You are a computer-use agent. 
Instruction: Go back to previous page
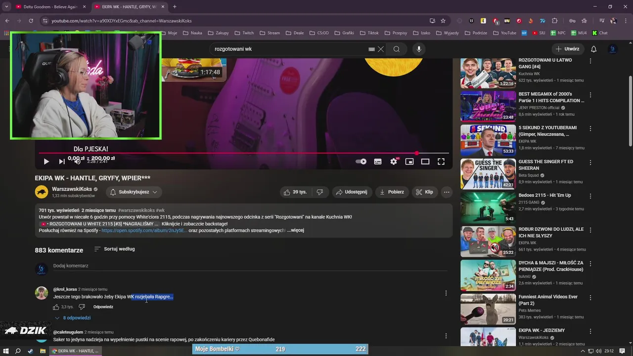coord(7,21)
